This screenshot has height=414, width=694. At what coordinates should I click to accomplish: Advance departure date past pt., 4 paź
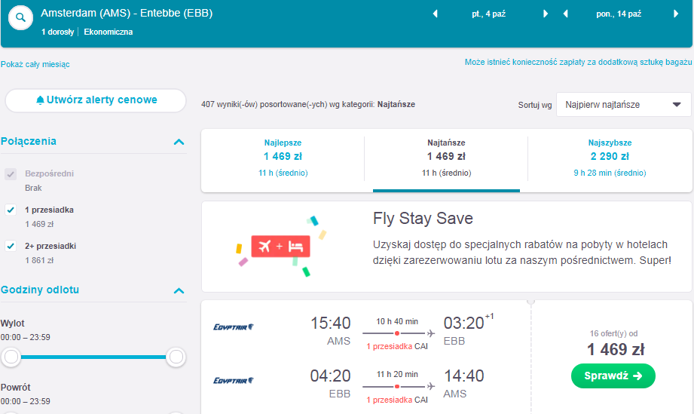tap(546, 14)
